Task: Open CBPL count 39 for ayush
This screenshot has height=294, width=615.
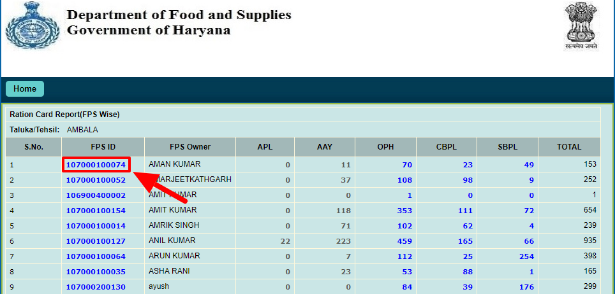Action: coord(468,288)
